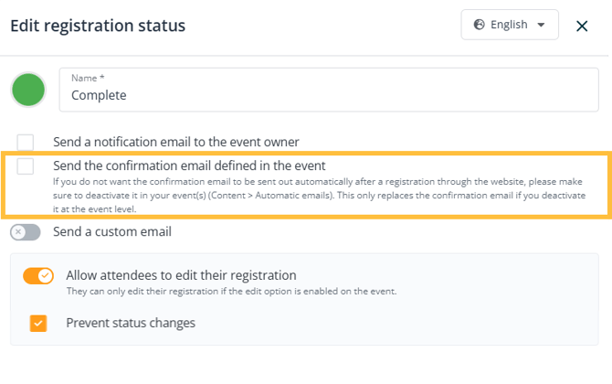Click the checkmark knob on the orange toggle
Image resolution: width=612 pixels, height=384 pixels.
pos(46,275)
